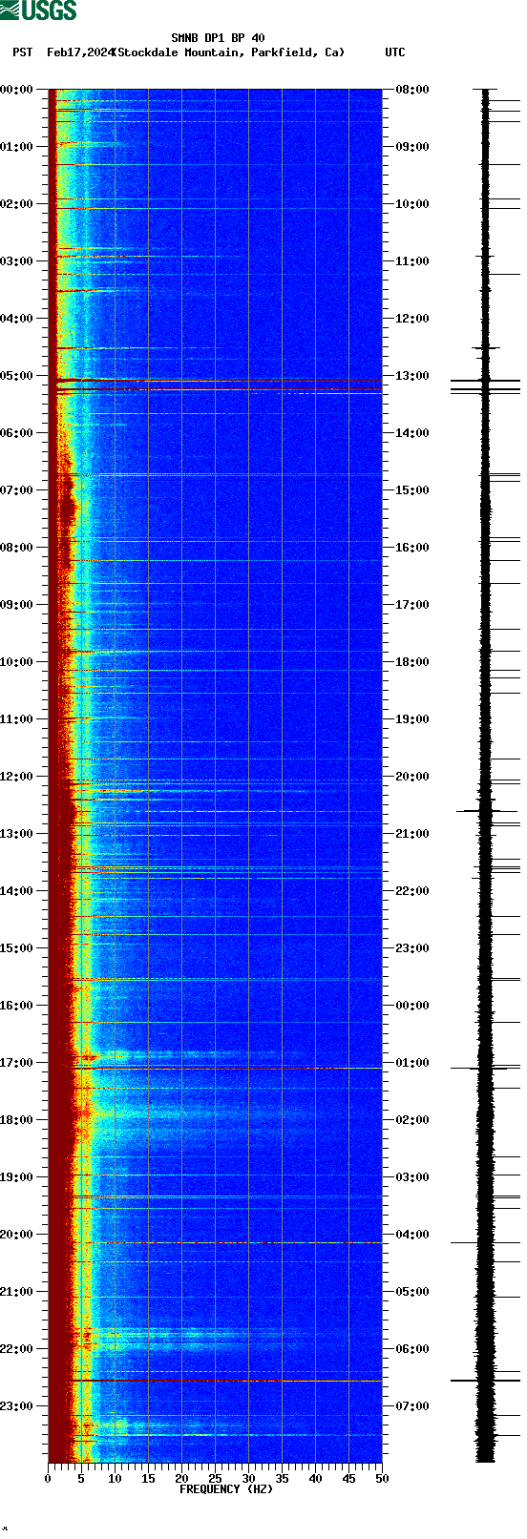
Task: Click the seismogram waveform trace near 06:30 UTC
Action: point(486,1381)
